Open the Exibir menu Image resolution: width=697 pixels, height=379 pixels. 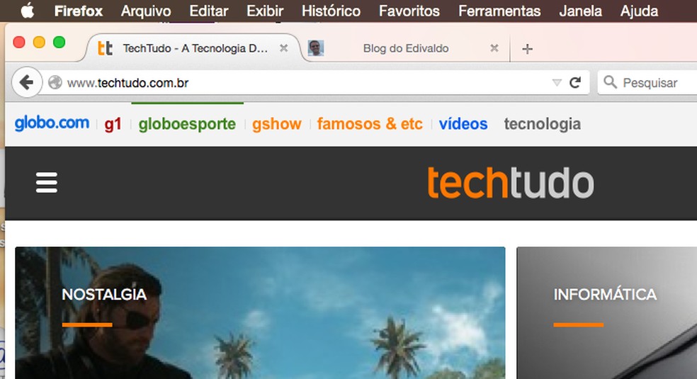(265, 11)
